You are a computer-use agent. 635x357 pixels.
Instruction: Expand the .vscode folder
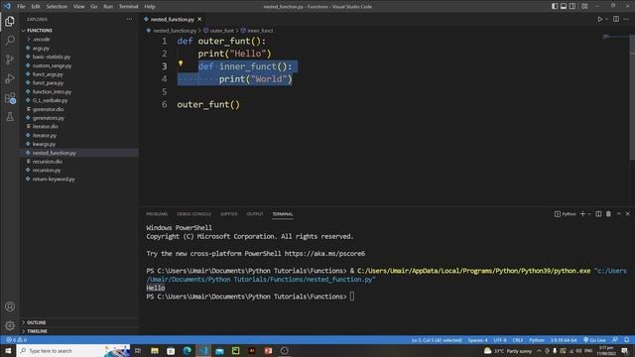[x=41, y=40]
